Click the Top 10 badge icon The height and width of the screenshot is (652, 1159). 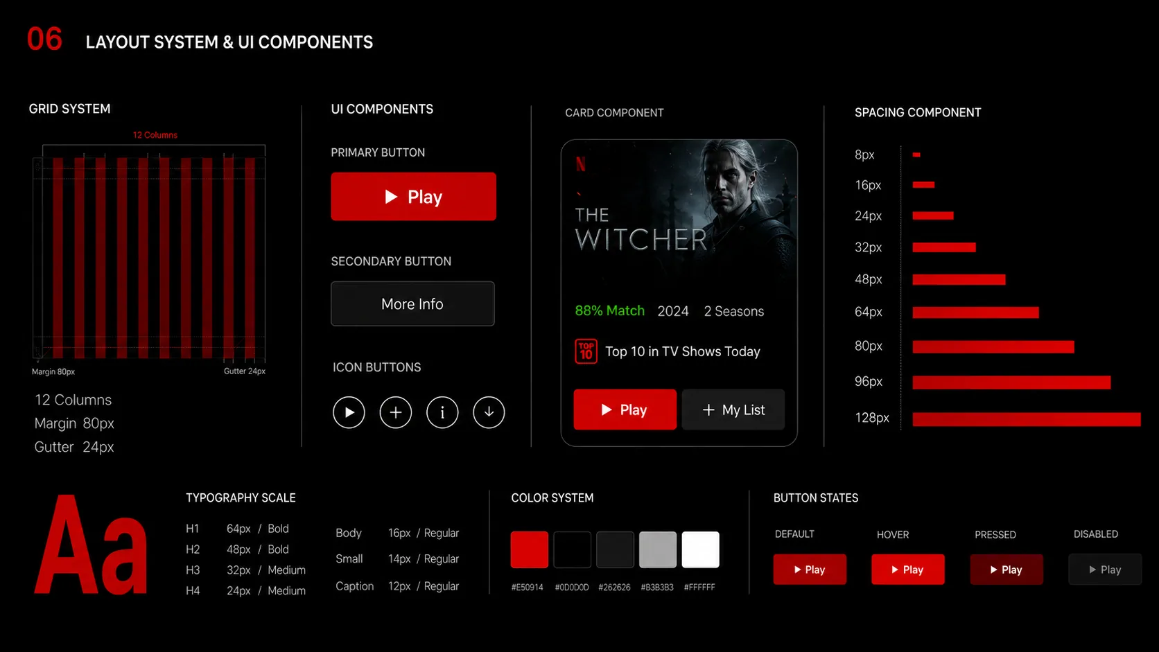586,351
